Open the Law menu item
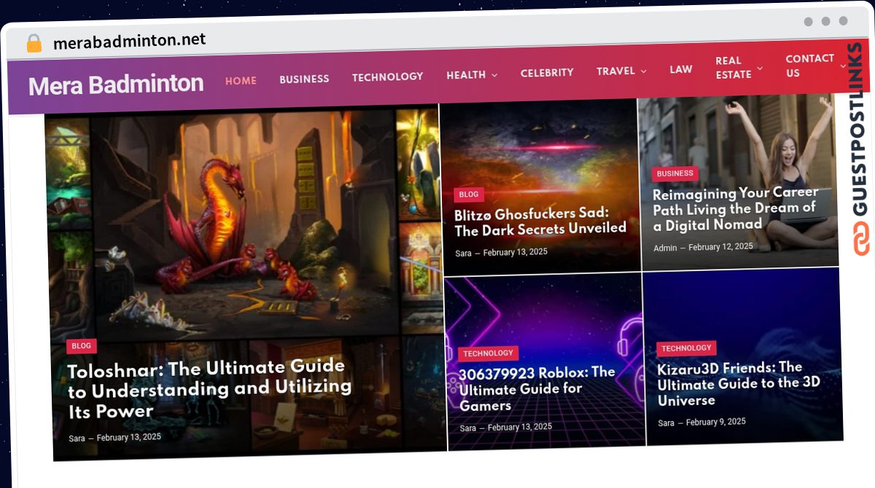875x488 pixels. pyautogui.click(x=681, y=69)
